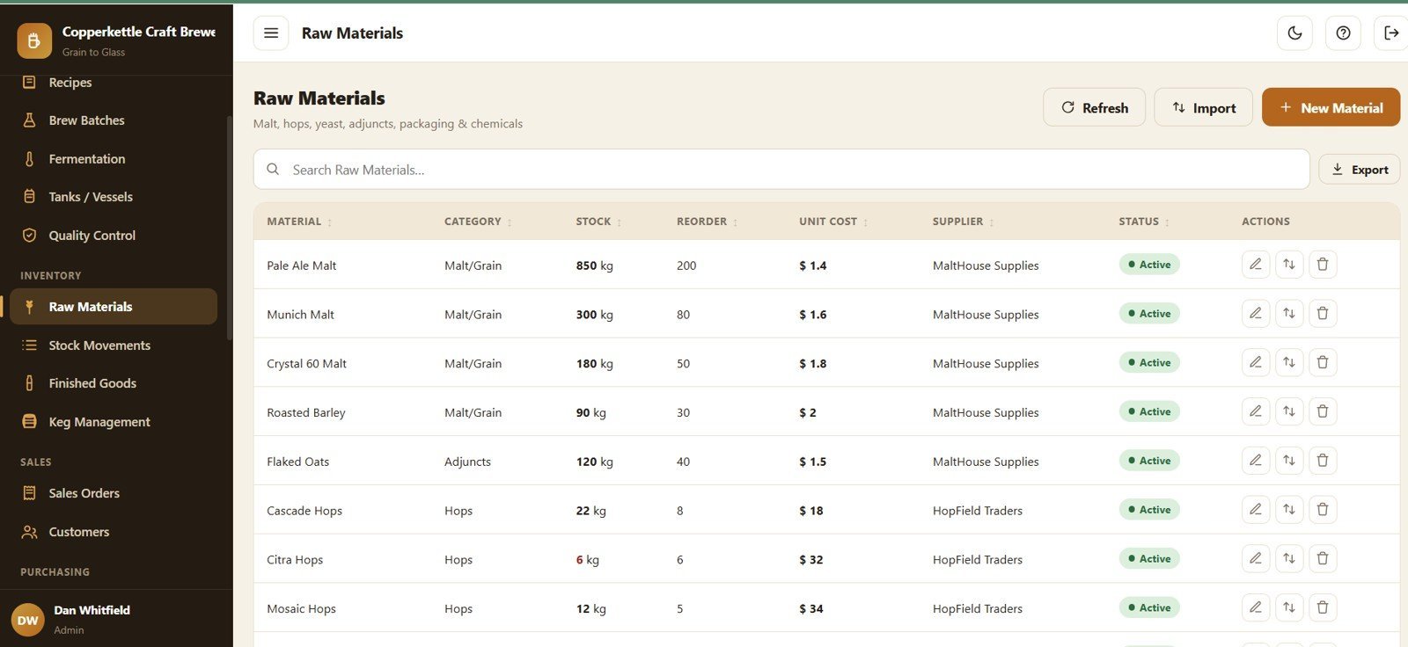This screenshot has width=1408, height=647.
Task: Click Active status badge for Flaked Oats
Action: 1149,461
